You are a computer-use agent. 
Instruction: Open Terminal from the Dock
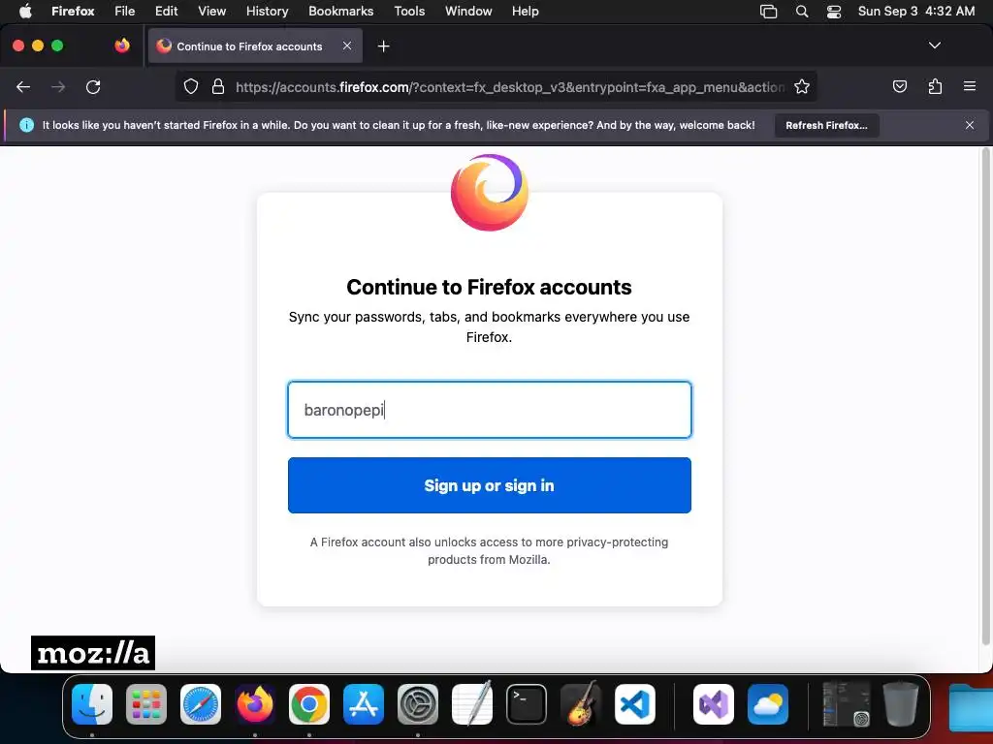527,704
